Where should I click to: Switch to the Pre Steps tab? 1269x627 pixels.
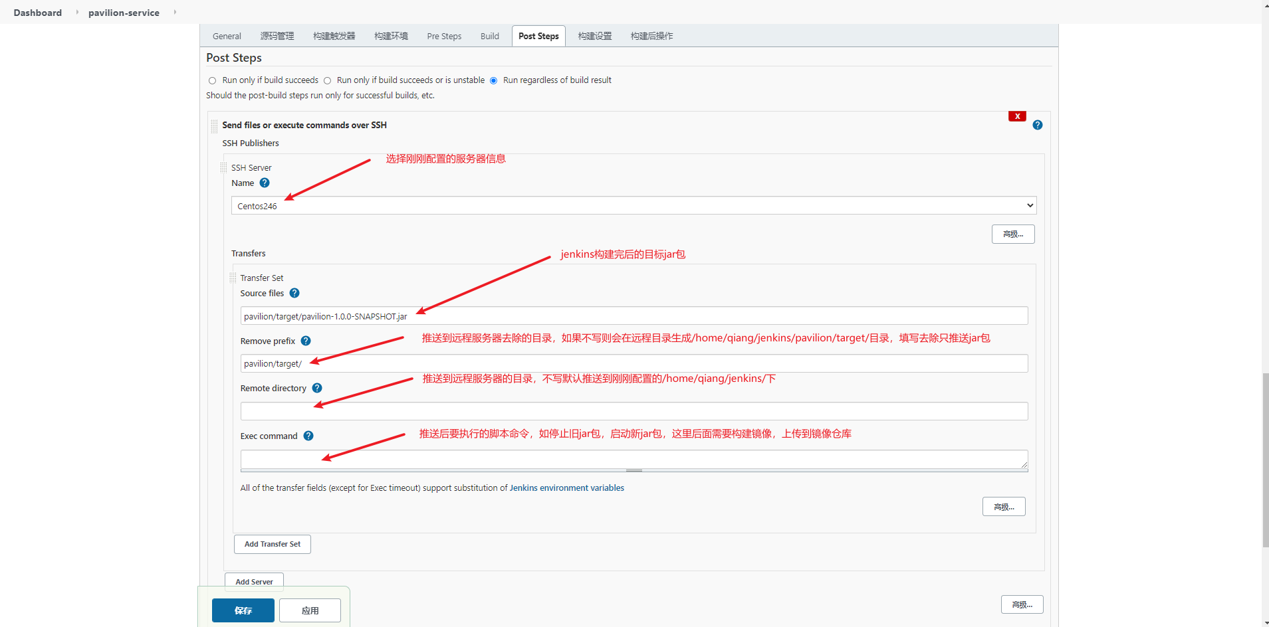click(444, 36)
